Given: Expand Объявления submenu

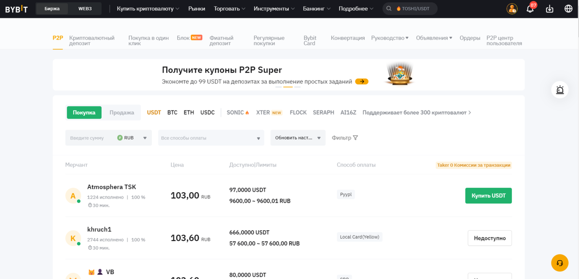Looking at the screenshot, I should pyautogui.click(x=434, y=38).
